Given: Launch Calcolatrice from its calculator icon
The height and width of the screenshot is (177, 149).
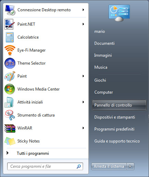Looking at the screenshot, I should point(10,37).
